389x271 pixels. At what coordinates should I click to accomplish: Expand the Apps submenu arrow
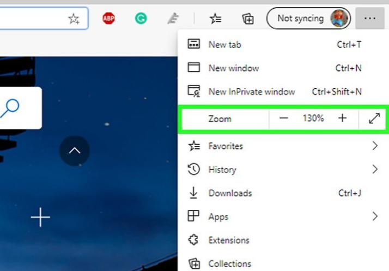[375, 216]
